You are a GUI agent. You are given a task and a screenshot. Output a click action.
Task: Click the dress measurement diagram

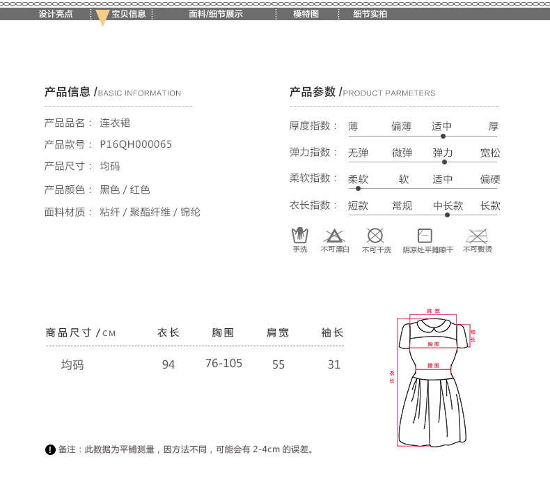[x=433, y=378]
